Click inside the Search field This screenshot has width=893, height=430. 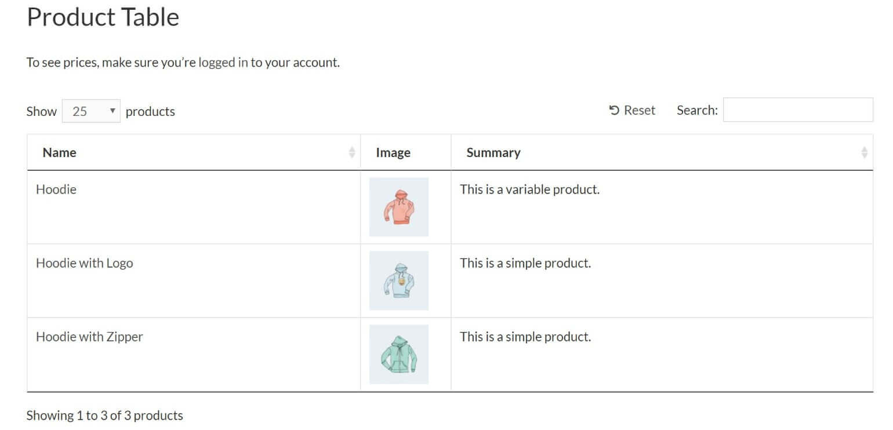coord(797,110)
